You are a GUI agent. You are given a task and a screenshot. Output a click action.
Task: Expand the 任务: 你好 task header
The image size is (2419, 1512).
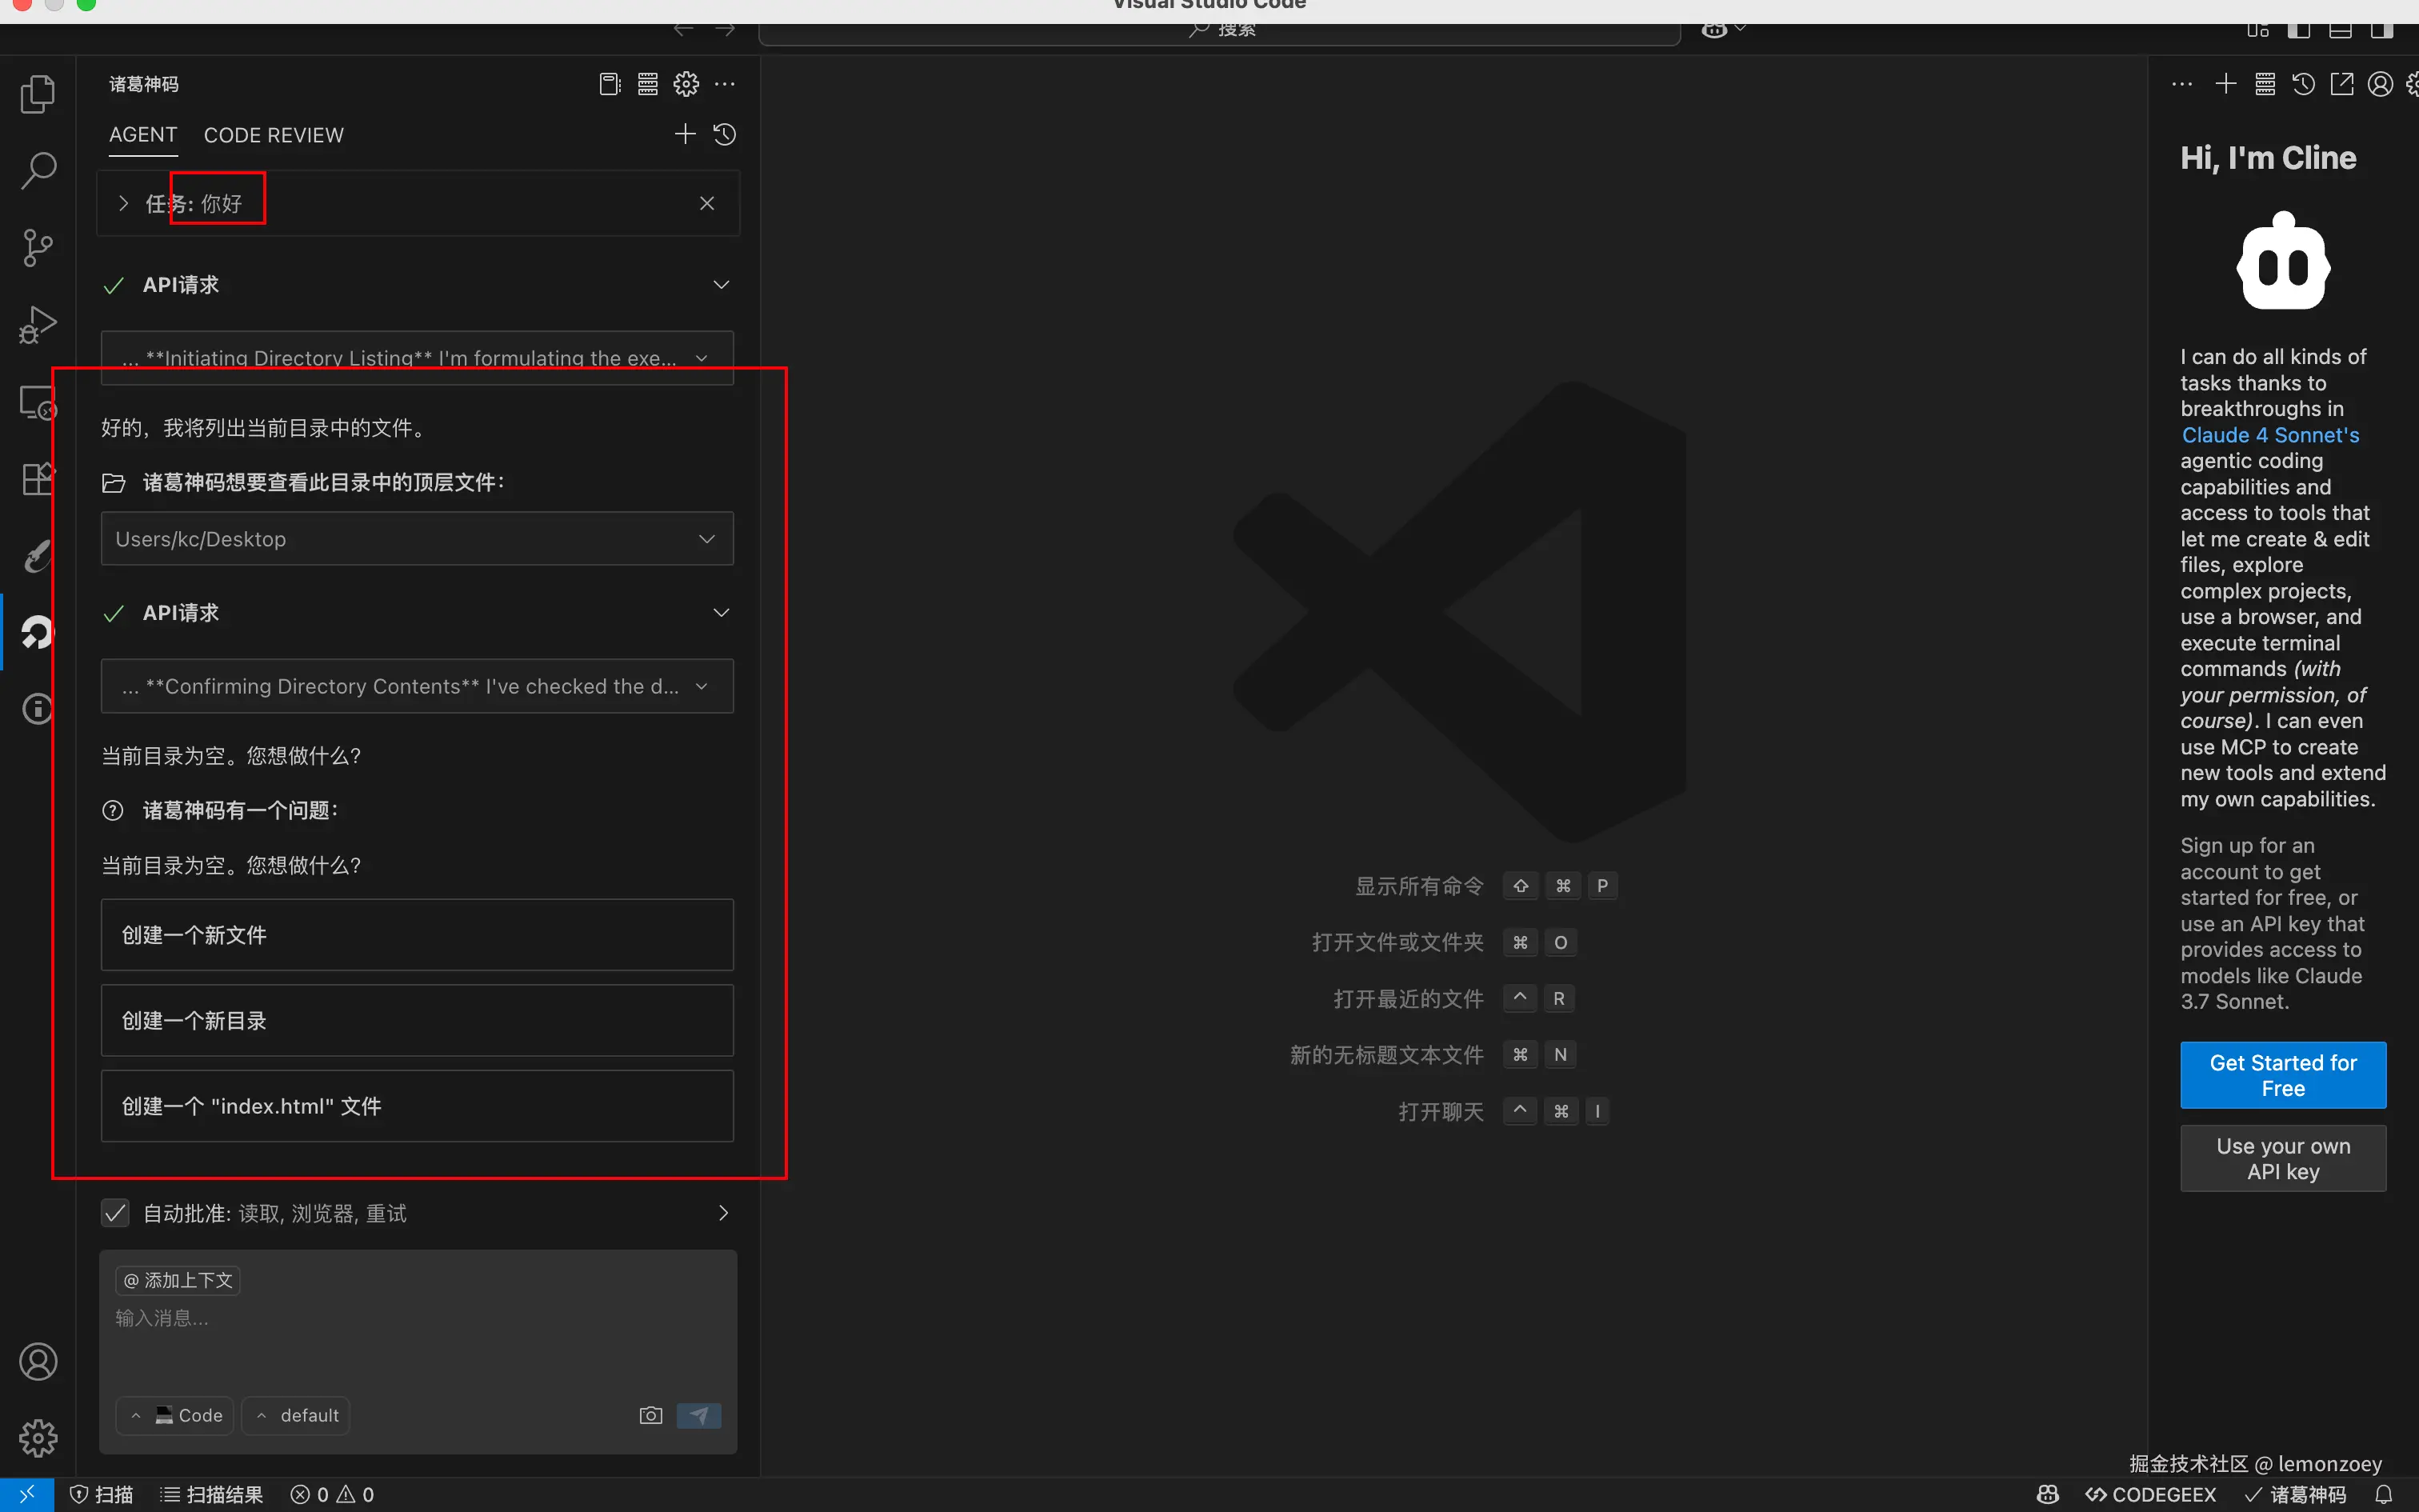124,203
